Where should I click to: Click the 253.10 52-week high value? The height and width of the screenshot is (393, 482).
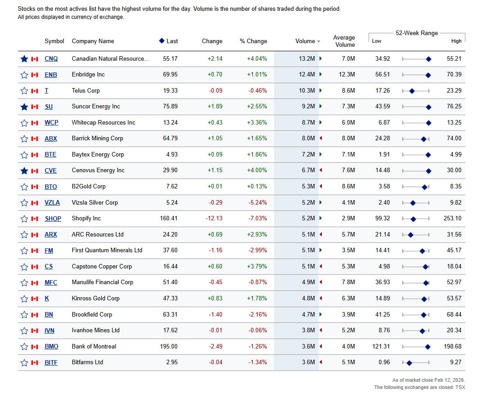pos(452,218)
